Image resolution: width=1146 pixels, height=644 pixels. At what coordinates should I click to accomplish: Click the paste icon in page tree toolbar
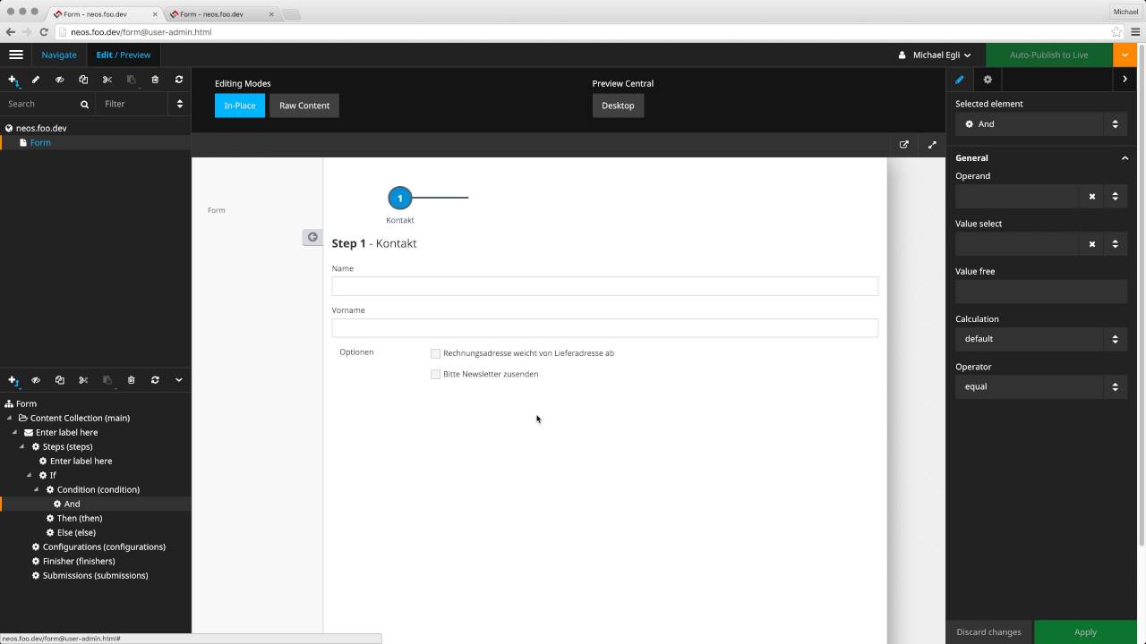(x=131, y=80)
